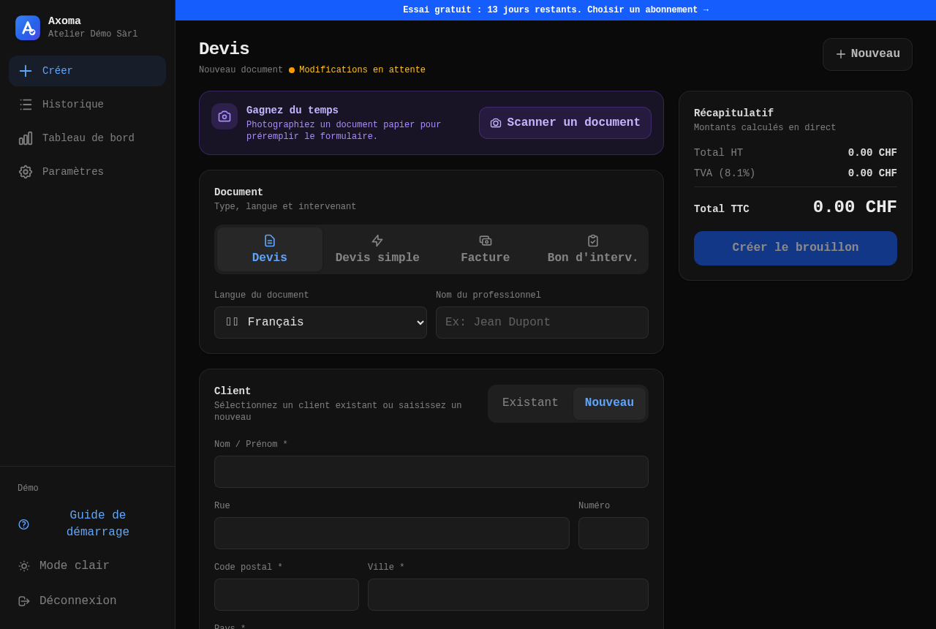Select the Existant client option
936x629 pixels.
point(530,403)
